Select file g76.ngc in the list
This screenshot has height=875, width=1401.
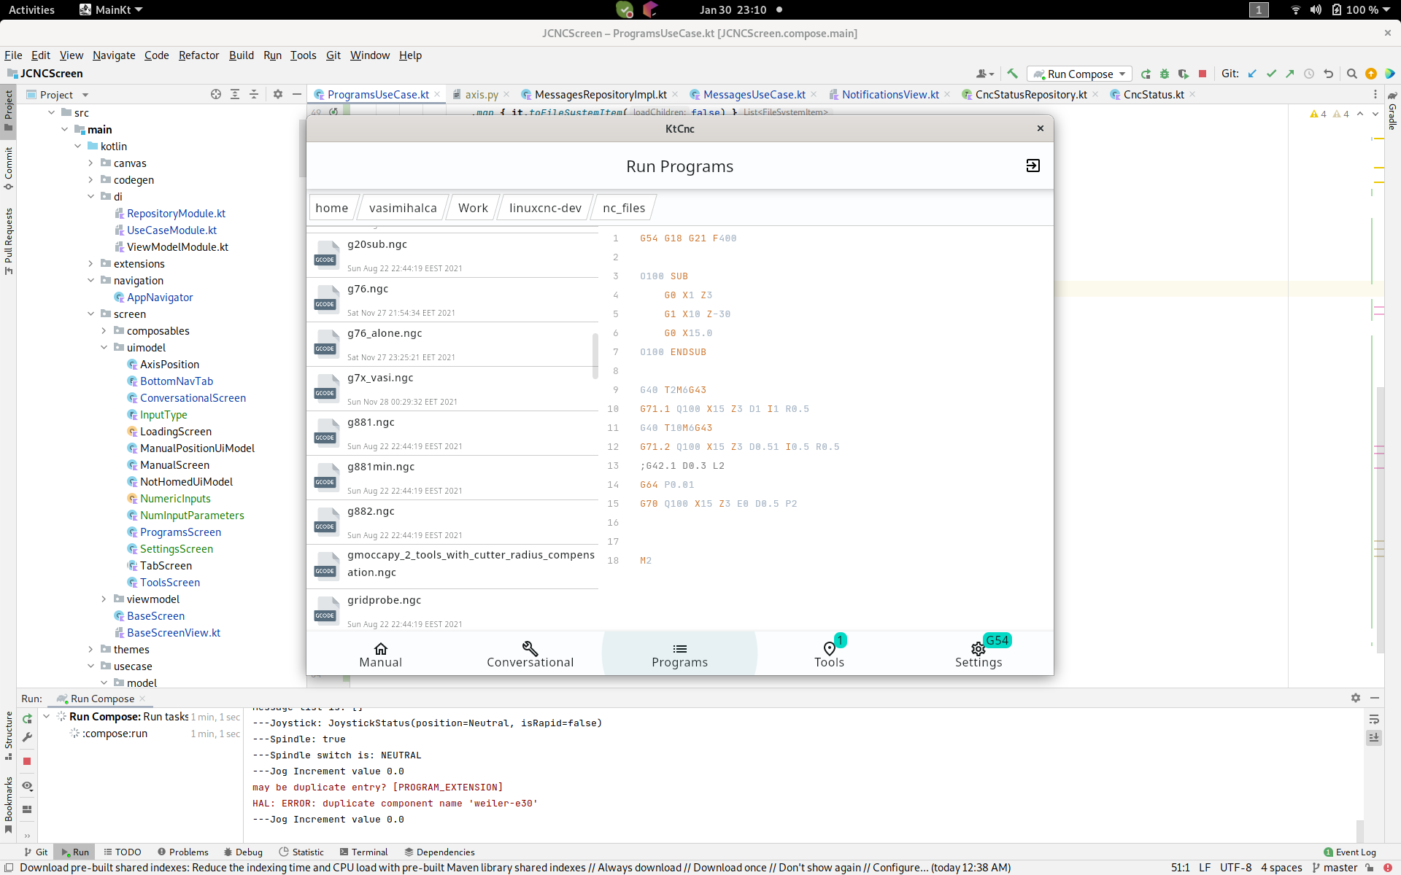click(452, 300)
